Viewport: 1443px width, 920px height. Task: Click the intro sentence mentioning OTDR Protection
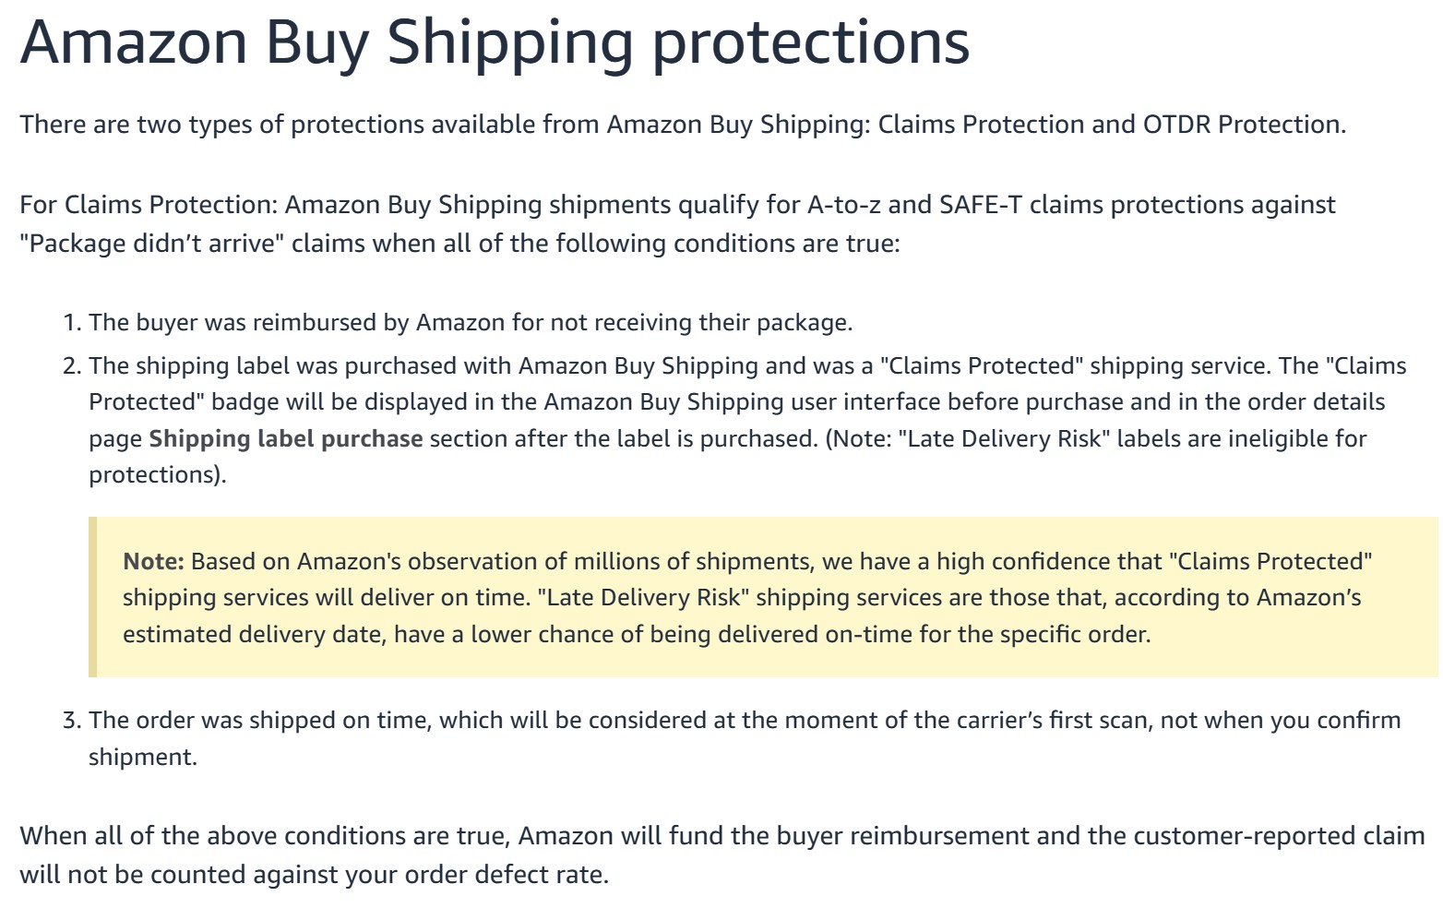683,125
